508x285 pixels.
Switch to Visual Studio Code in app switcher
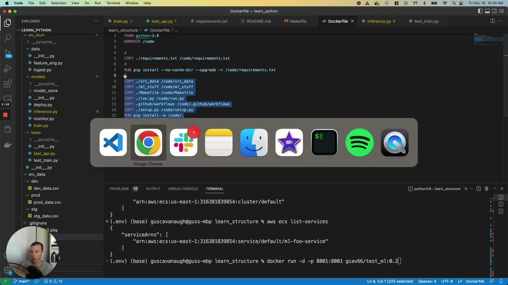[113, 142]
